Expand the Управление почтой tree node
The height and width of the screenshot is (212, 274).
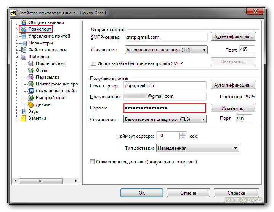(x=17, y=36)
